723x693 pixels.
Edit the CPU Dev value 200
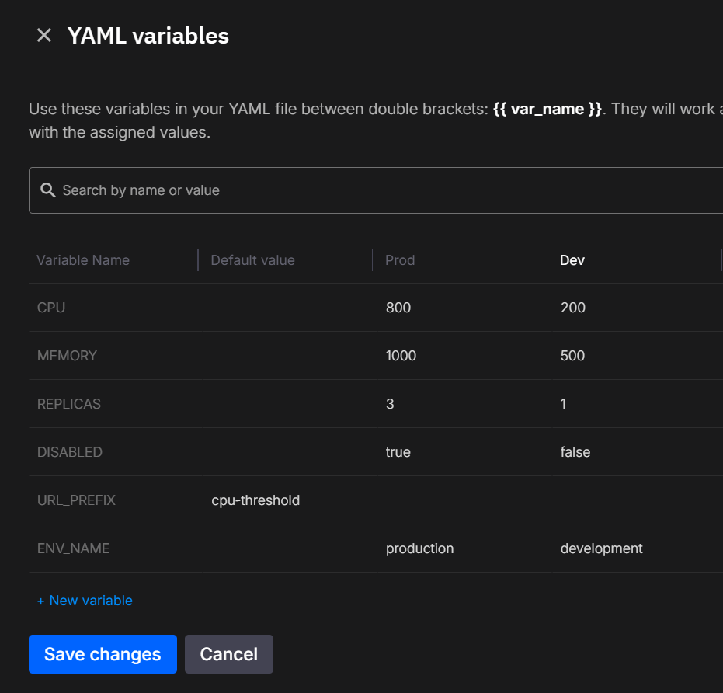(573, 308)
